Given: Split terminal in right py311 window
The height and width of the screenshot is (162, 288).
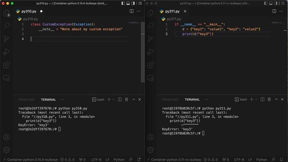Looking at the screenshot, I should 262,99.
